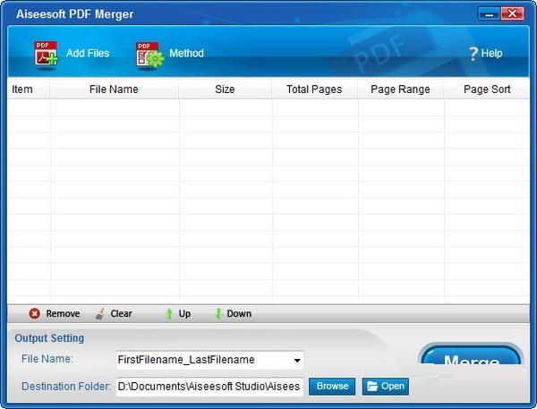The height and width of the screenshot is (409, 537).
Task: Sort by the File Name column header
Action: coord(114,89)
